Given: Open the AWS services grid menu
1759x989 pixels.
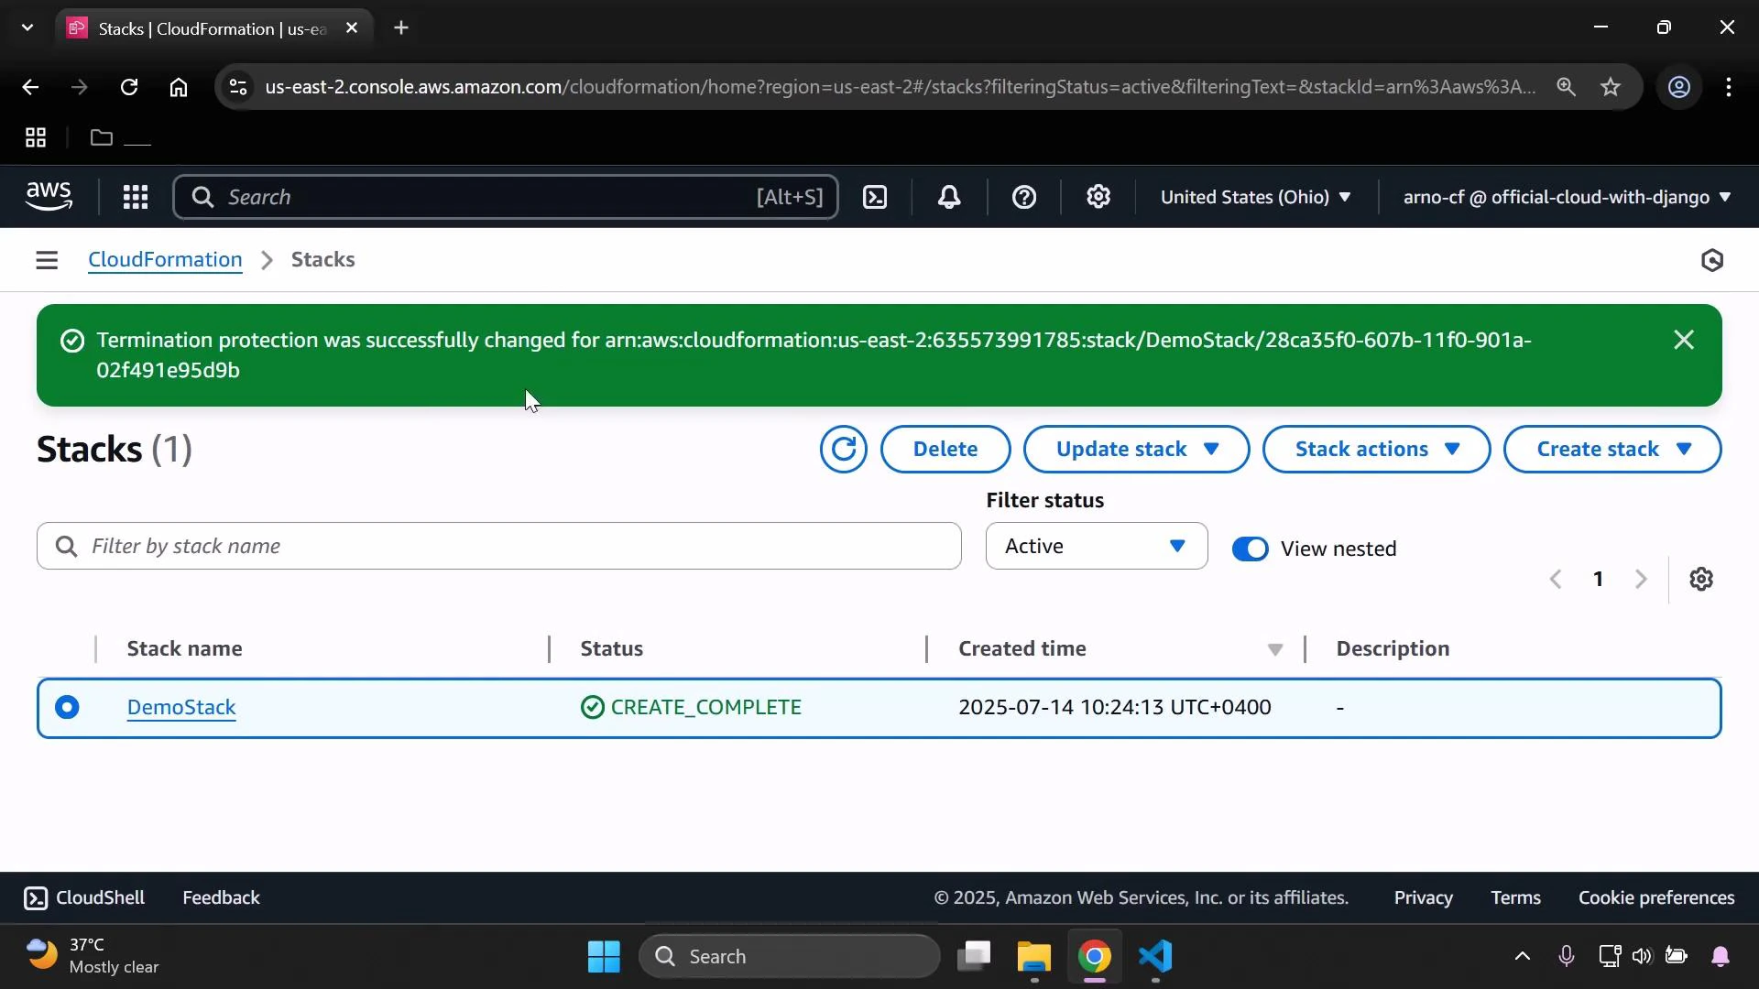Looking at the screenshot, I should [135, 197].
